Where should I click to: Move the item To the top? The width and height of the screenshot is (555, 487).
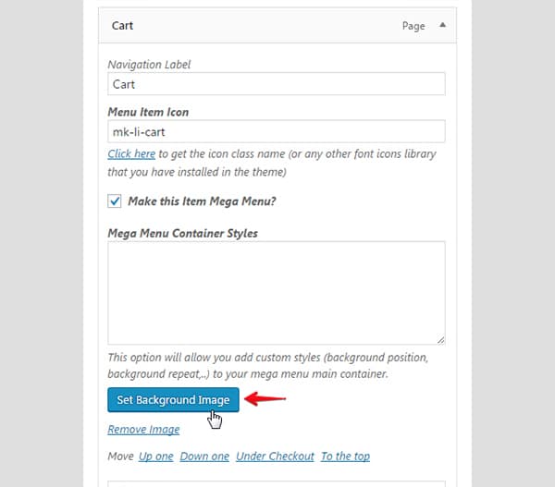[x=345, y=457]
